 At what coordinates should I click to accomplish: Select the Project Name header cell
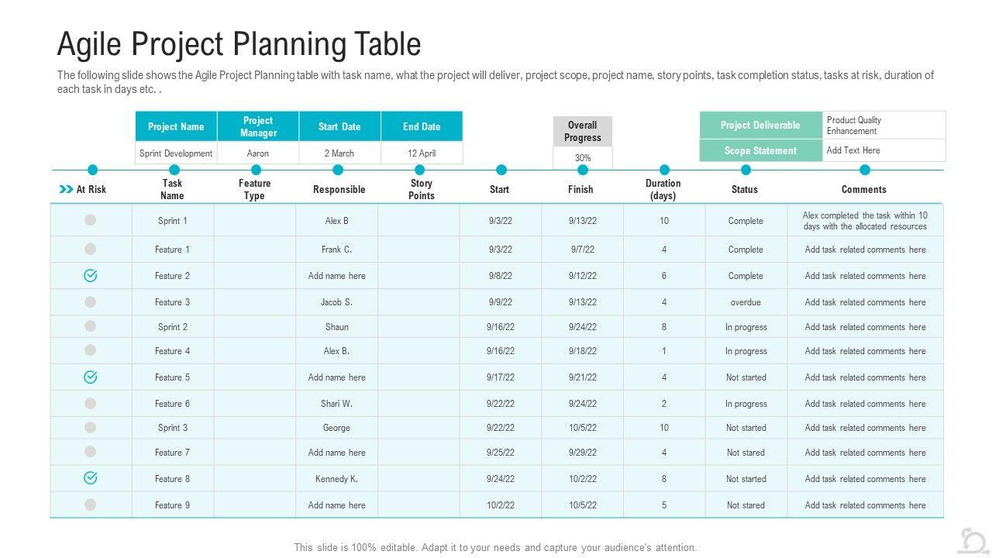tap(176, 126)
